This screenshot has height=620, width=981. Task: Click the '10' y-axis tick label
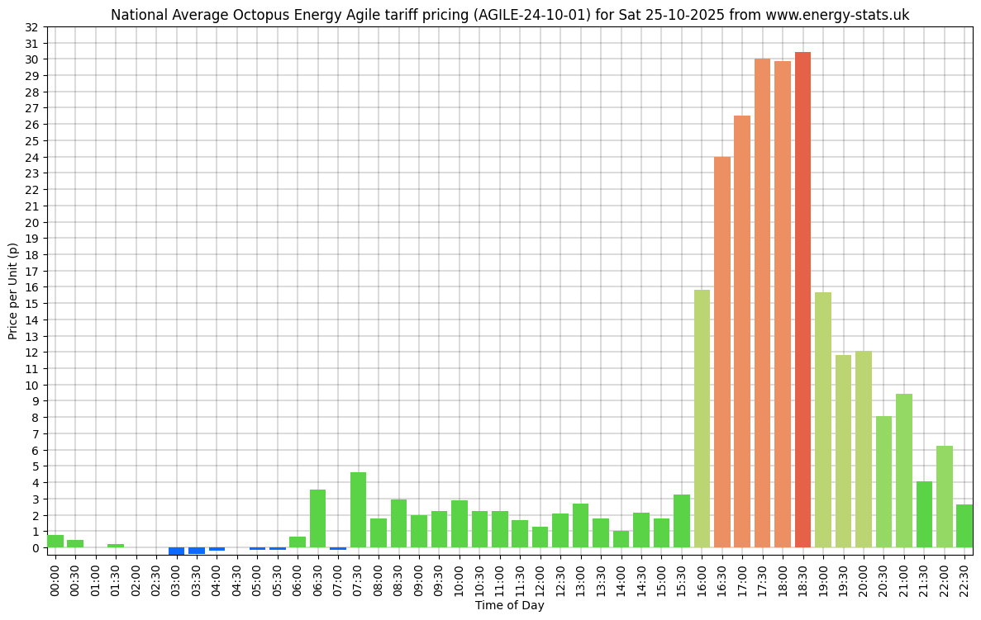tap(32, 385)
